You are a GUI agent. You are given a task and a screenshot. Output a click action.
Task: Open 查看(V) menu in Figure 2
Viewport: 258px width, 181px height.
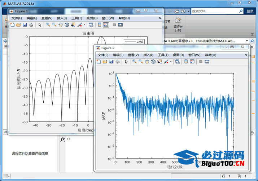[x=133, y=55]
